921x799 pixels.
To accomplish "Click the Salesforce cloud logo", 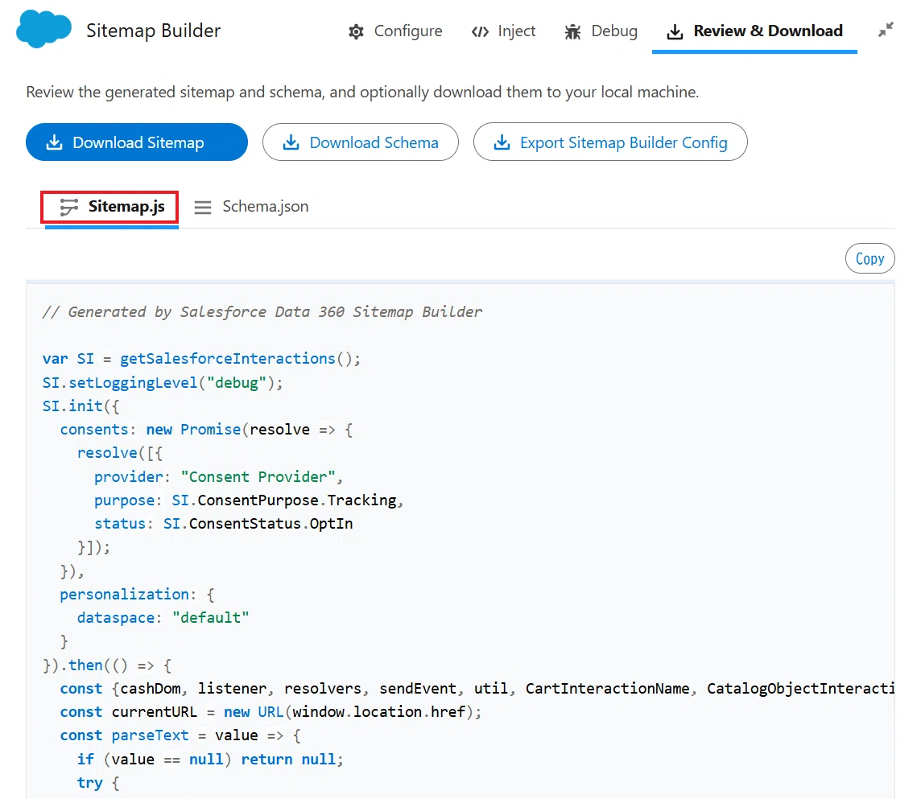I will (x=44, y=29).
